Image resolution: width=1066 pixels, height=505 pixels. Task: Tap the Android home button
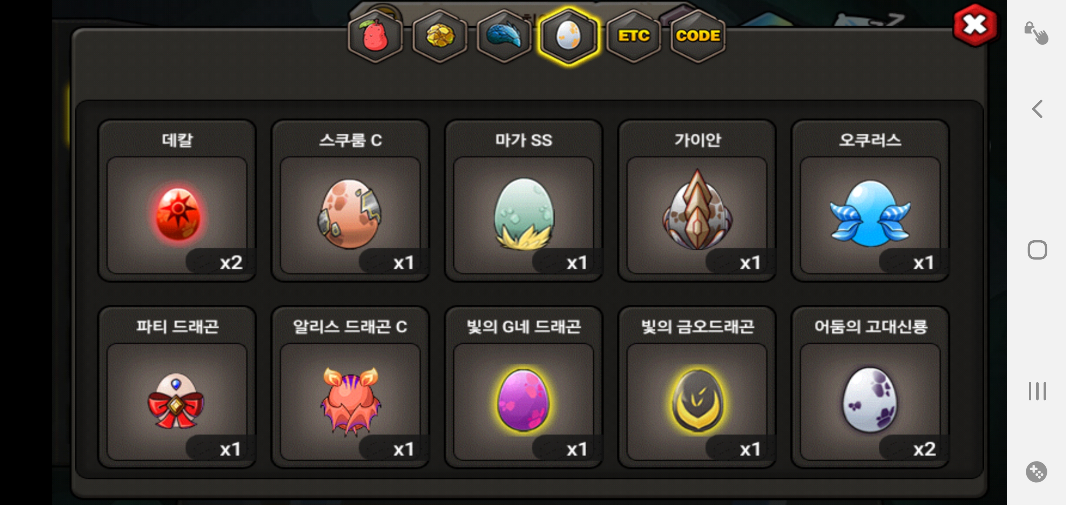click(1037, 250)
